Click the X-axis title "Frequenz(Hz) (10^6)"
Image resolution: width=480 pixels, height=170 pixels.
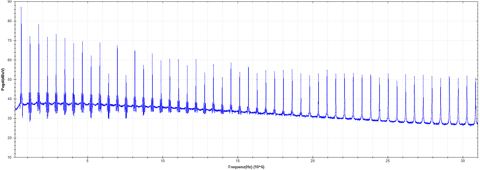coord(246,167)
